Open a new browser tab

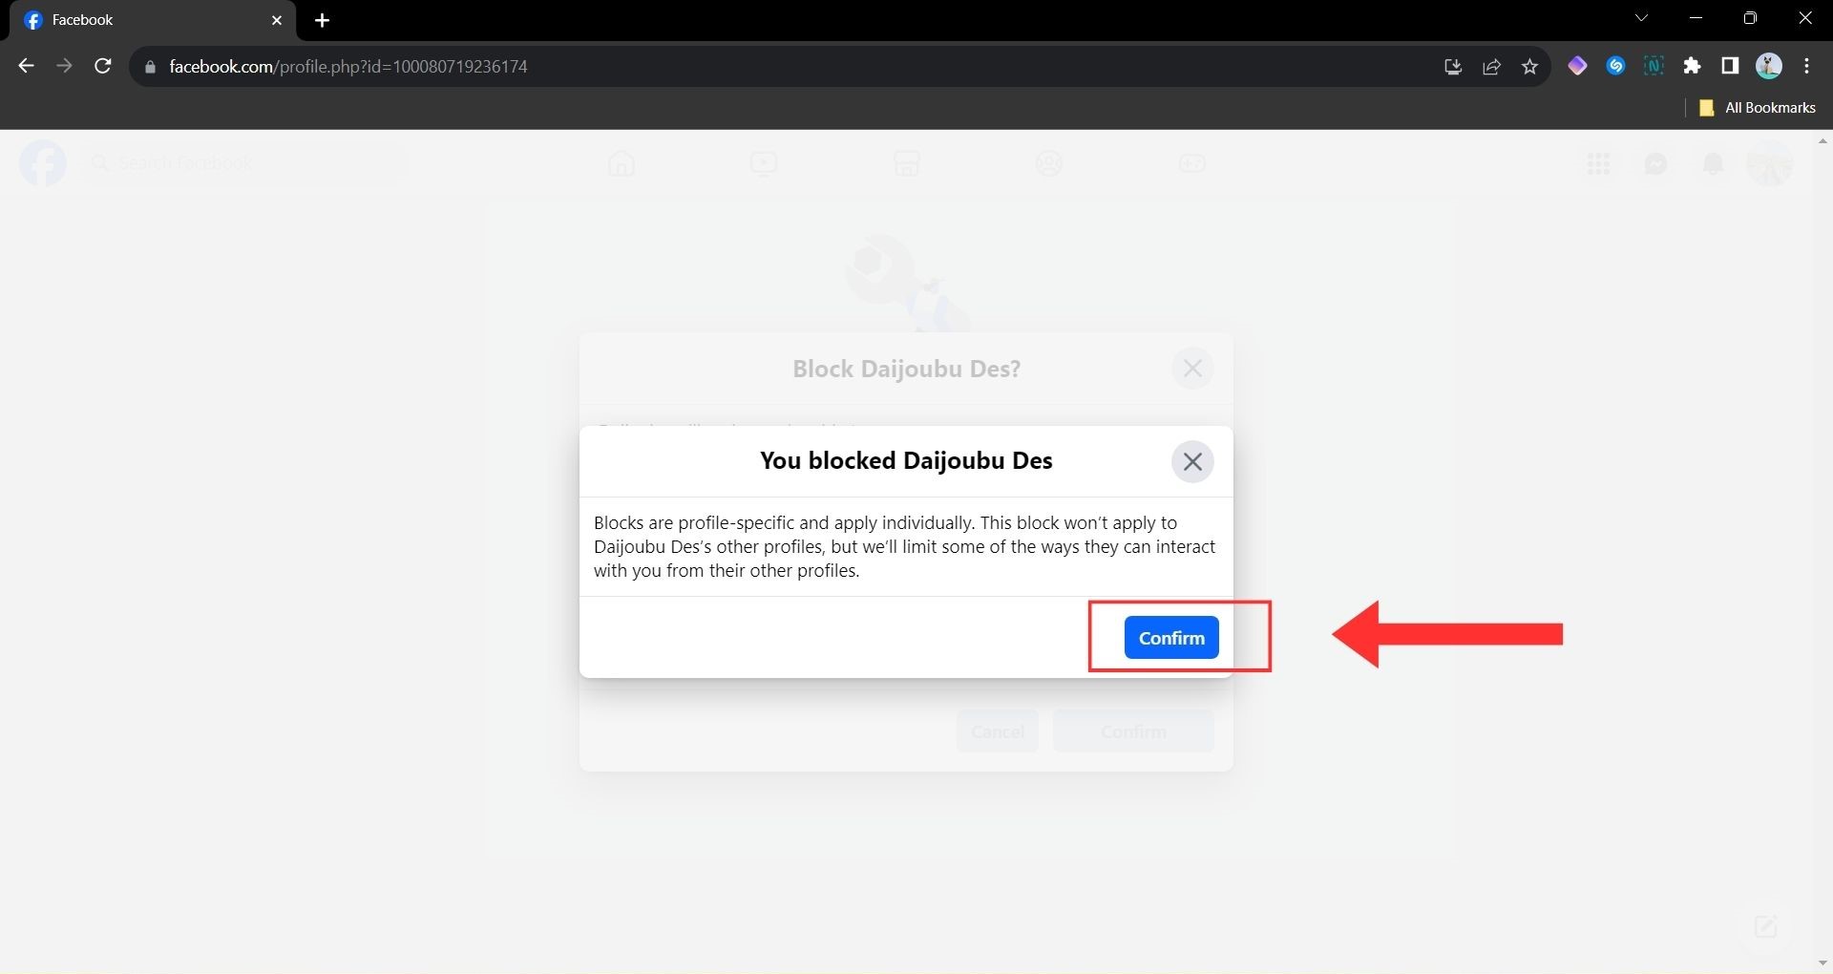322,20
